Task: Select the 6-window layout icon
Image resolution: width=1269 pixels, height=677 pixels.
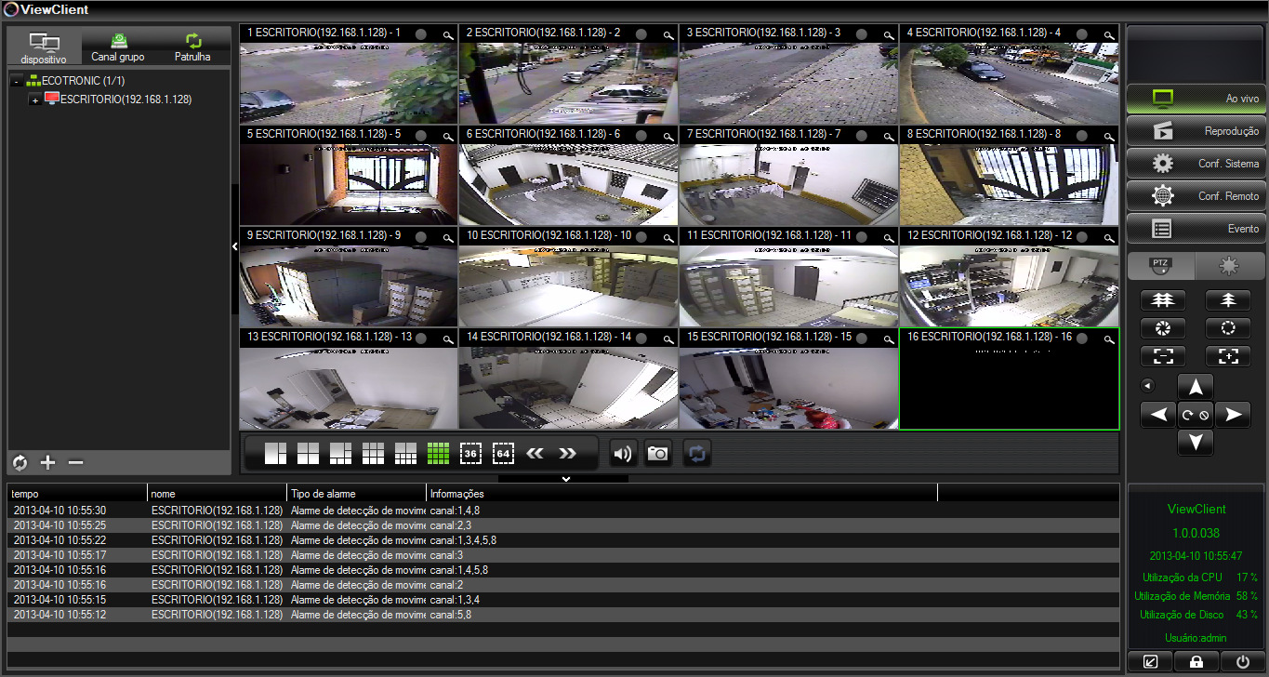Action: coord(341,454)
